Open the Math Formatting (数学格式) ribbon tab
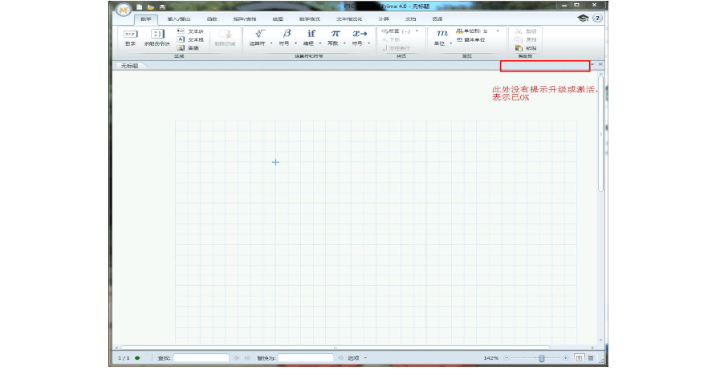 click(x=310, y=19)
